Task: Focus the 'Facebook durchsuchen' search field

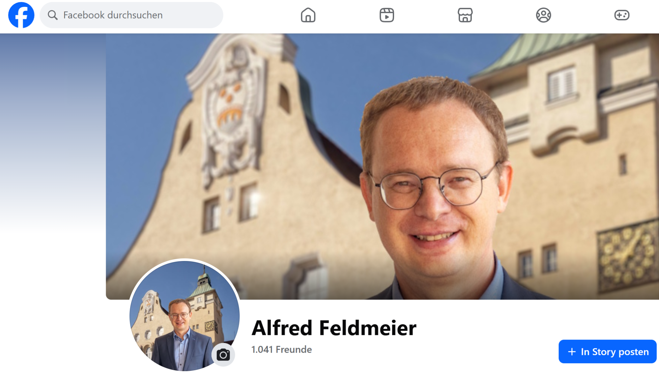Action: [131, 15]
